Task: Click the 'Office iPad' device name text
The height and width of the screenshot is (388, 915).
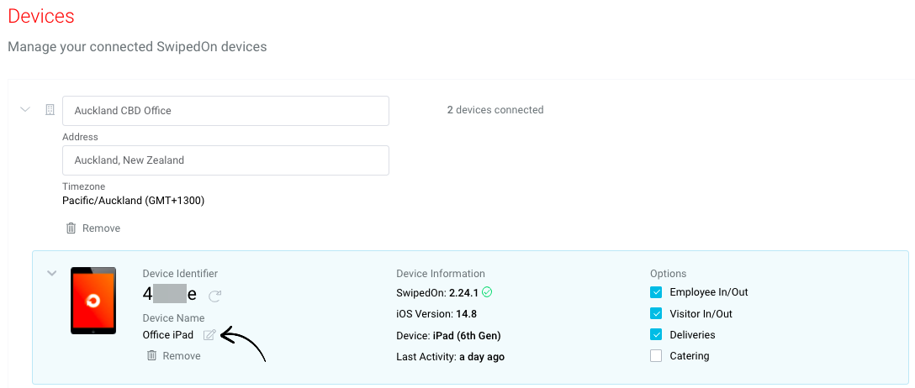Action: [168, 335]
